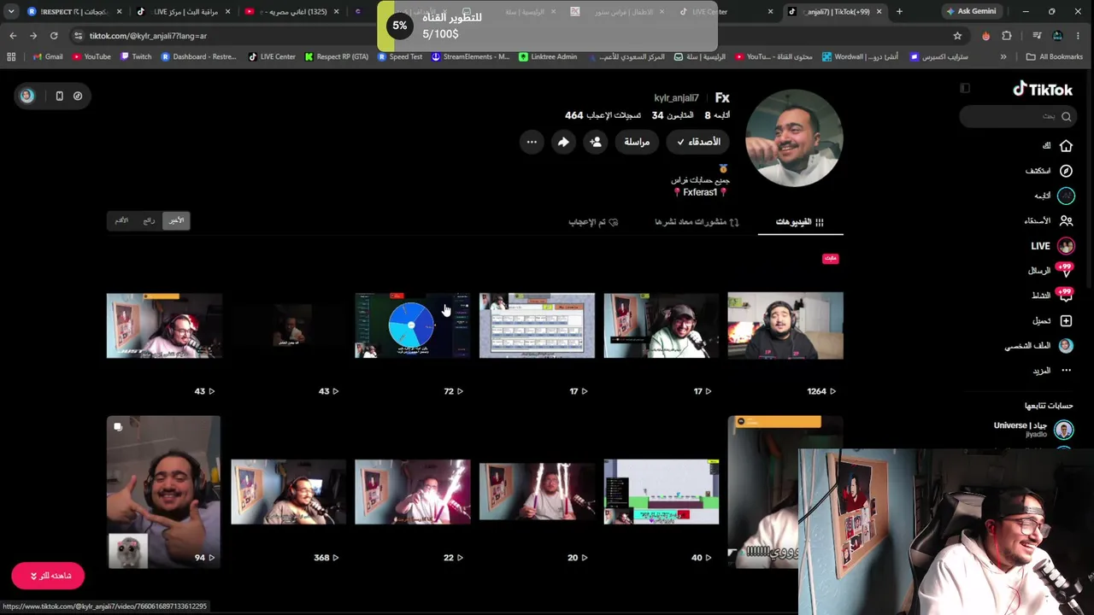Image resolution: width=1094 pixels, height=615 pixels.
Task: Open the Explore compass icon in sidebar
Action: point(1066,171)
